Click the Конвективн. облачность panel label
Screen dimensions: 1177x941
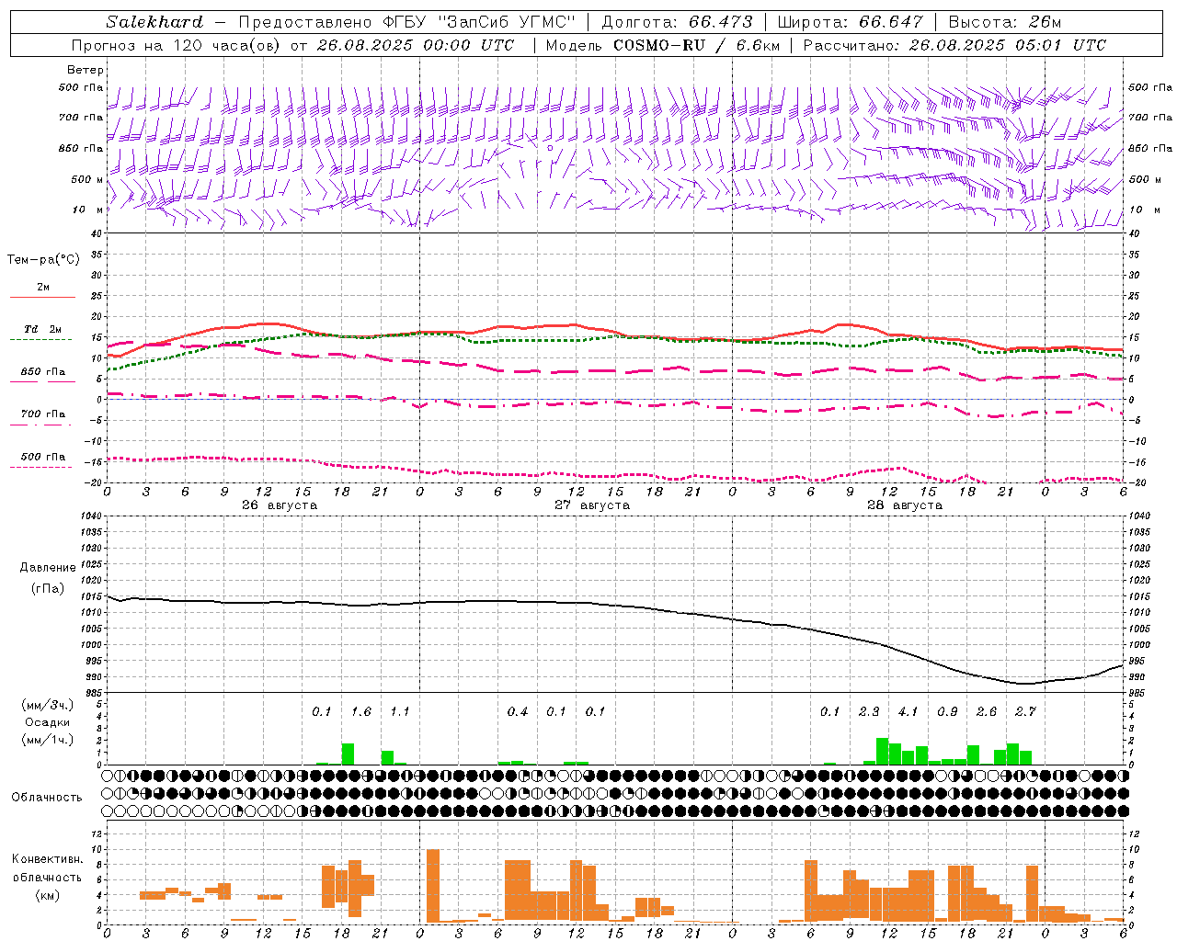(x=48, y=868)
